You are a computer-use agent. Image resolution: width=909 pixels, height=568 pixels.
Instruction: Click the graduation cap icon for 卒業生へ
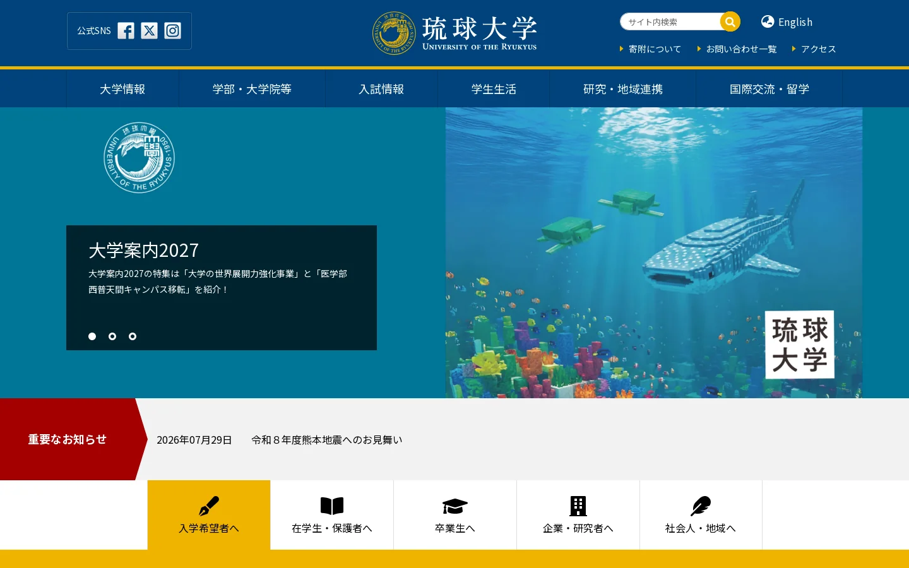tap(454, 506)
